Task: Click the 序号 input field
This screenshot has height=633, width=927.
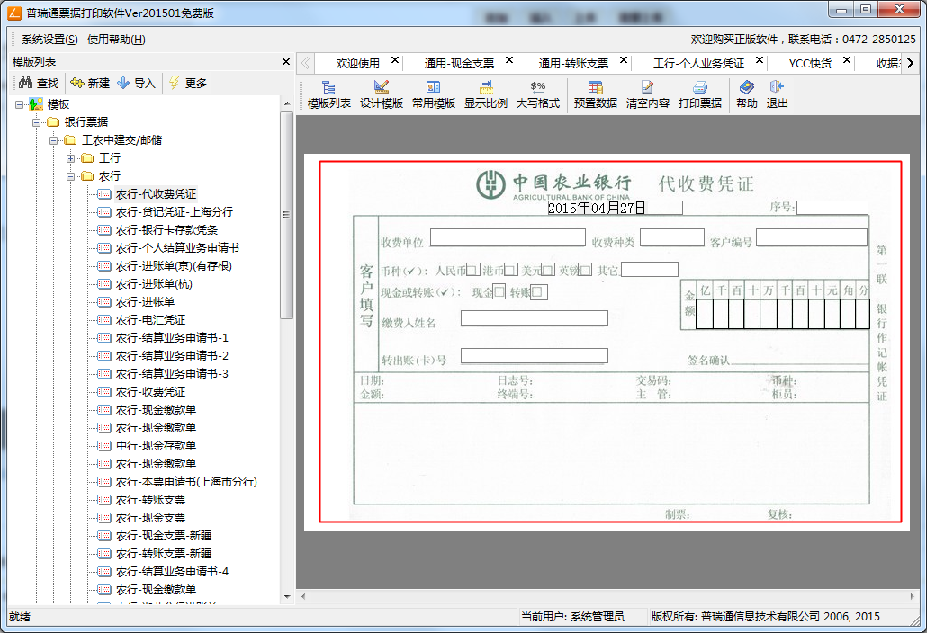Action: pos(832,208)
